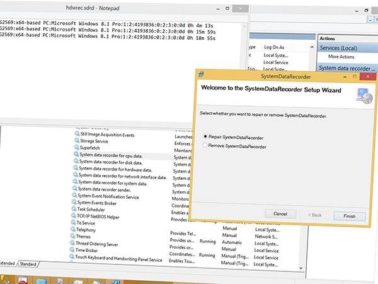Click gear icon of System Event Notification Service
378x284 pixels.
coord(74,195)
